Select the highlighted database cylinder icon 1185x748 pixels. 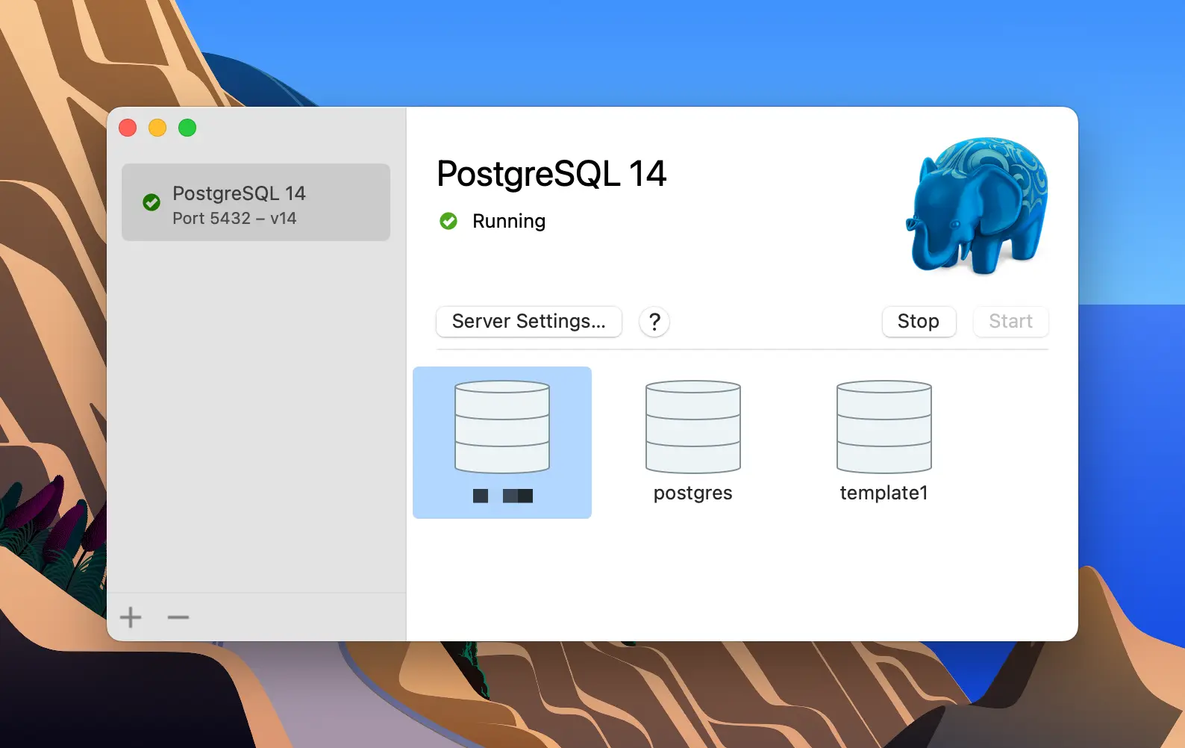501,427
